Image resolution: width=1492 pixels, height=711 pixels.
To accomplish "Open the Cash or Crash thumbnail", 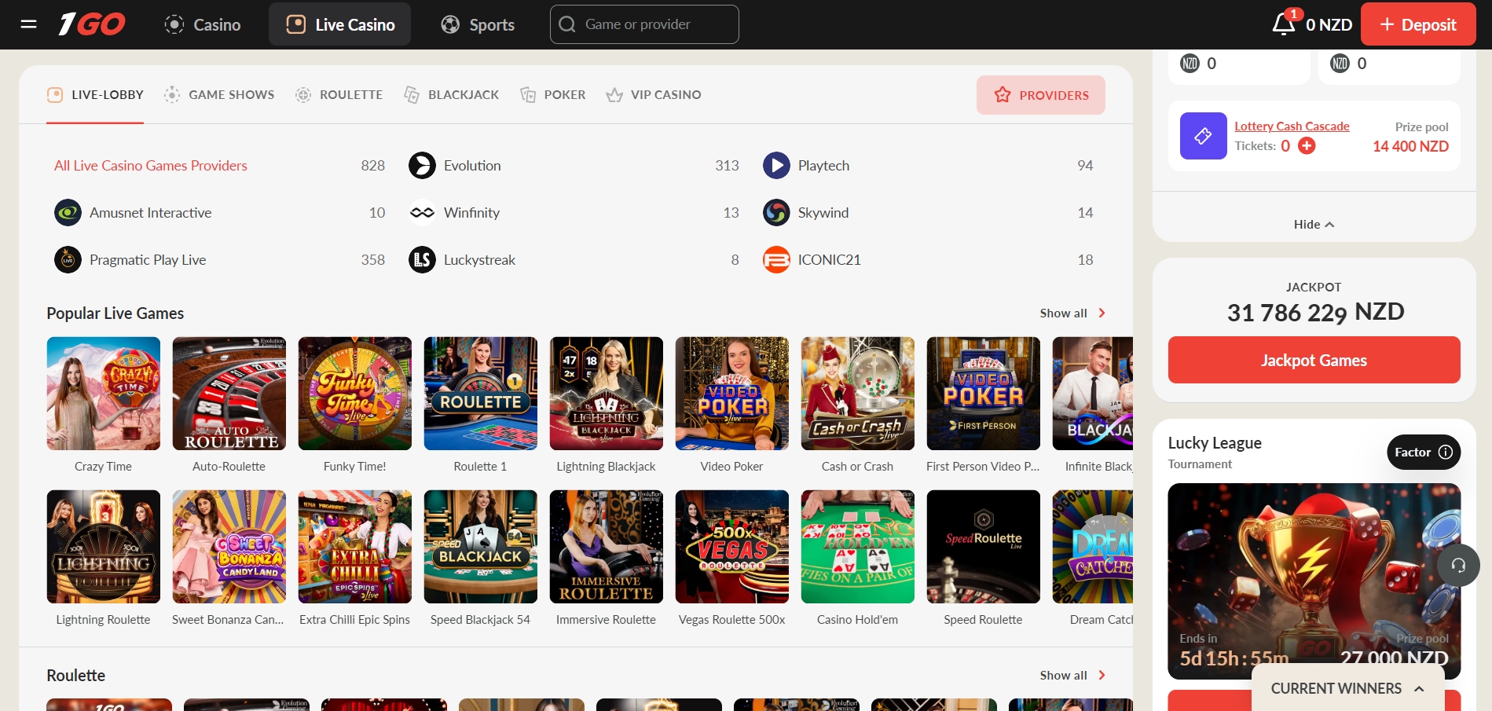I will (858, 394).
